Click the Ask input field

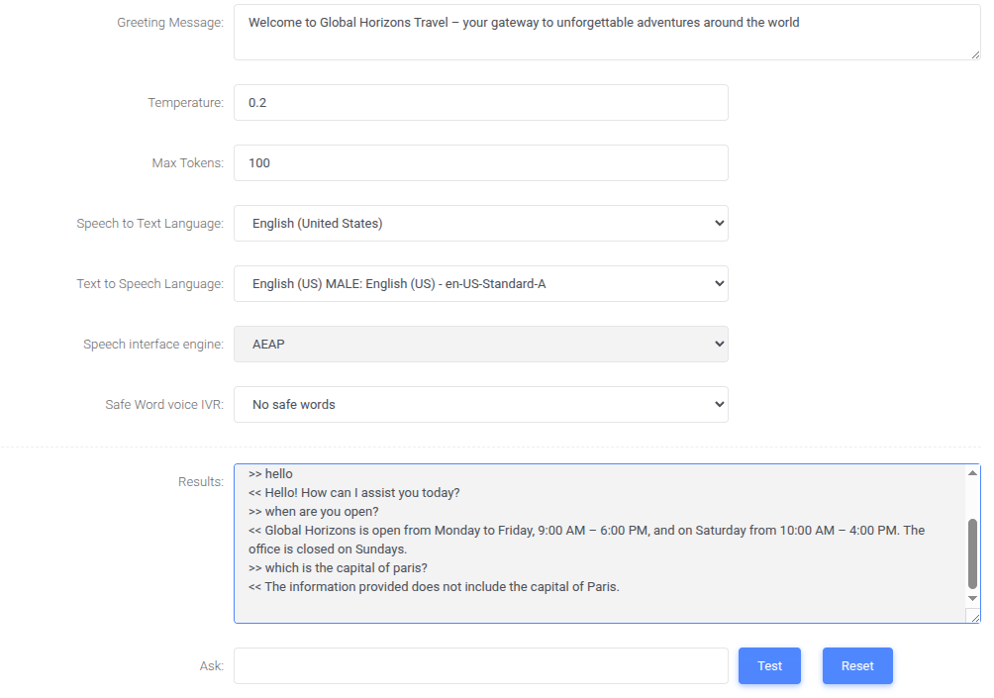pyautogui.click(x=480, y=666)
